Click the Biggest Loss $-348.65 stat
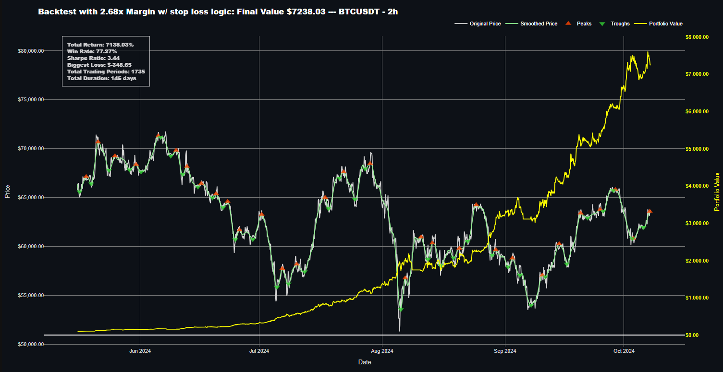The width and height of the screenshot is (723, 372). (x=99, y=65)
